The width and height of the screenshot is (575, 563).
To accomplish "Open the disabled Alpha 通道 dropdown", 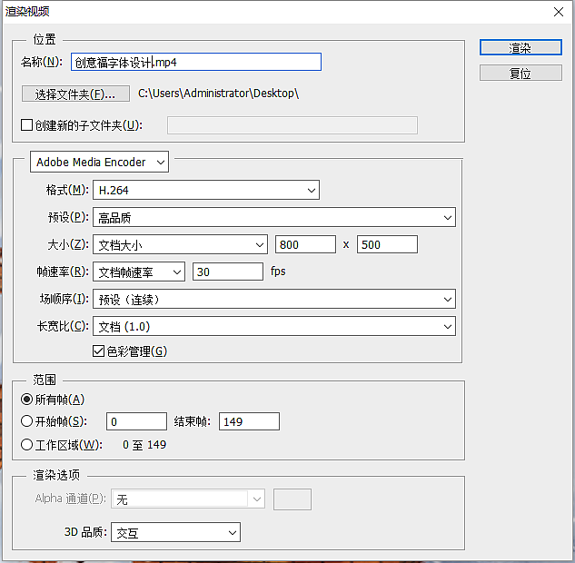I will tap(188, 499).
